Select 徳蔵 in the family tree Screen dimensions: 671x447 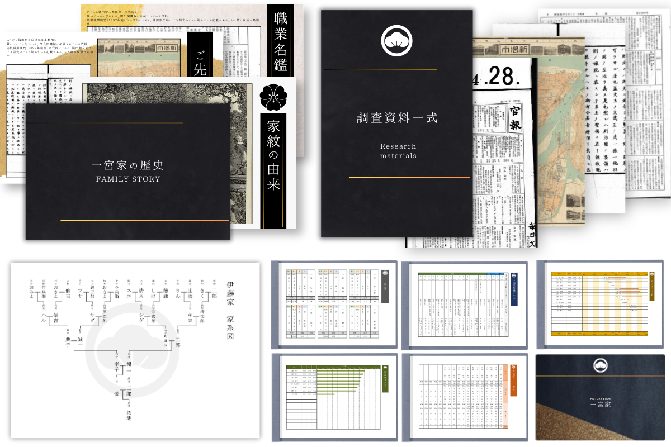pos(166,293)
